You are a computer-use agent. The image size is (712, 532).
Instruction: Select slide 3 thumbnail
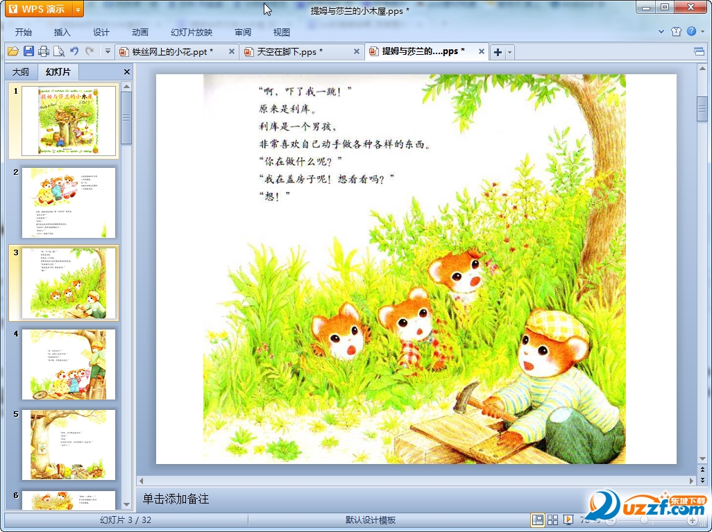[69, 283]
